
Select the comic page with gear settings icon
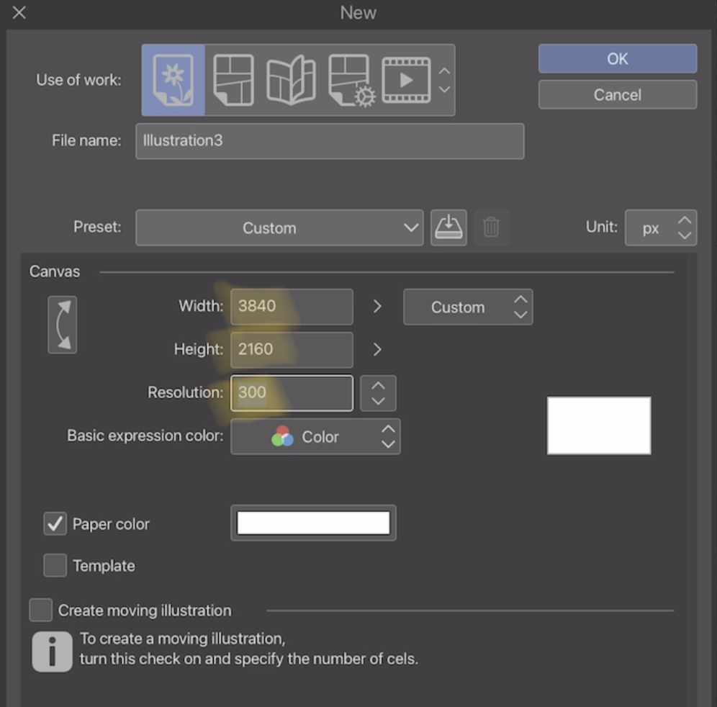click(x=351, y=81)
